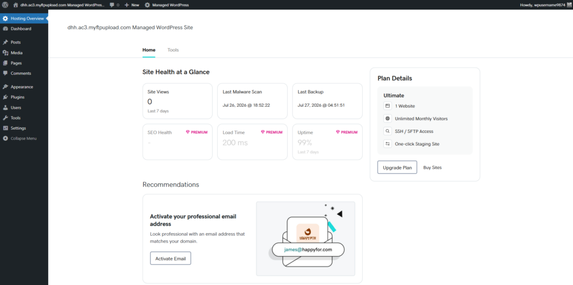Click the Premium diamond on Uptime
This screenshot has height=285, width=573.
click(x=338, y=132)
